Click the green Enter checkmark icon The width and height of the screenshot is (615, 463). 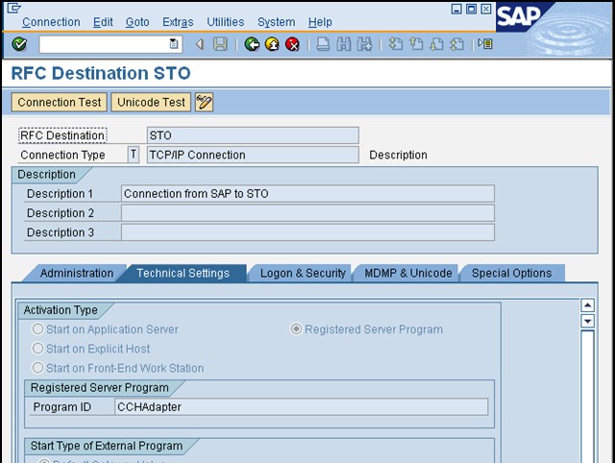(x=19, y=44)
